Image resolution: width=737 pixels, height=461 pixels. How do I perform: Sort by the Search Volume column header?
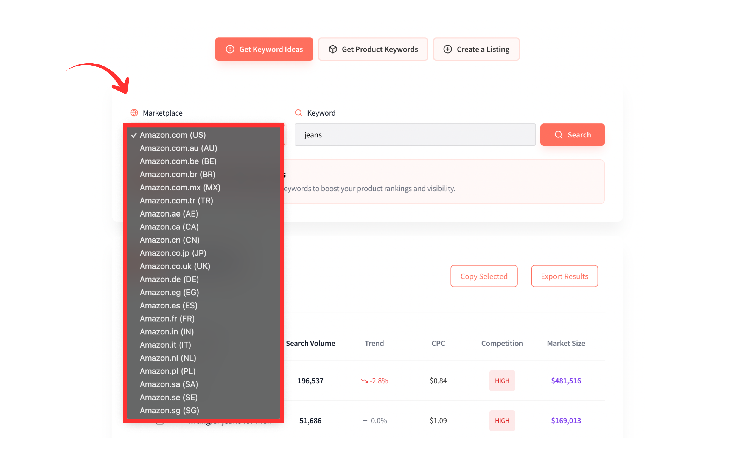pos(310,343)
